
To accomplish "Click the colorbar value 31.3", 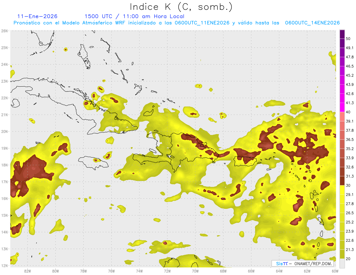I will click(349, 176).
